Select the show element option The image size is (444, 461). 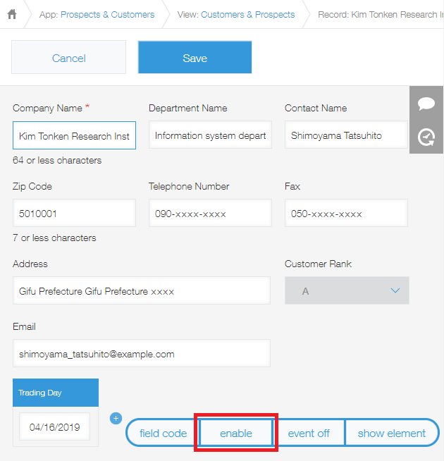[391, 434]
